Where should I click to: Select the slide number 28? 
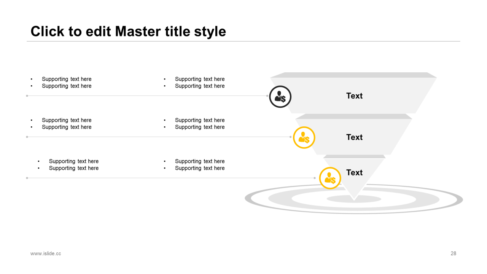coord(453,253)
